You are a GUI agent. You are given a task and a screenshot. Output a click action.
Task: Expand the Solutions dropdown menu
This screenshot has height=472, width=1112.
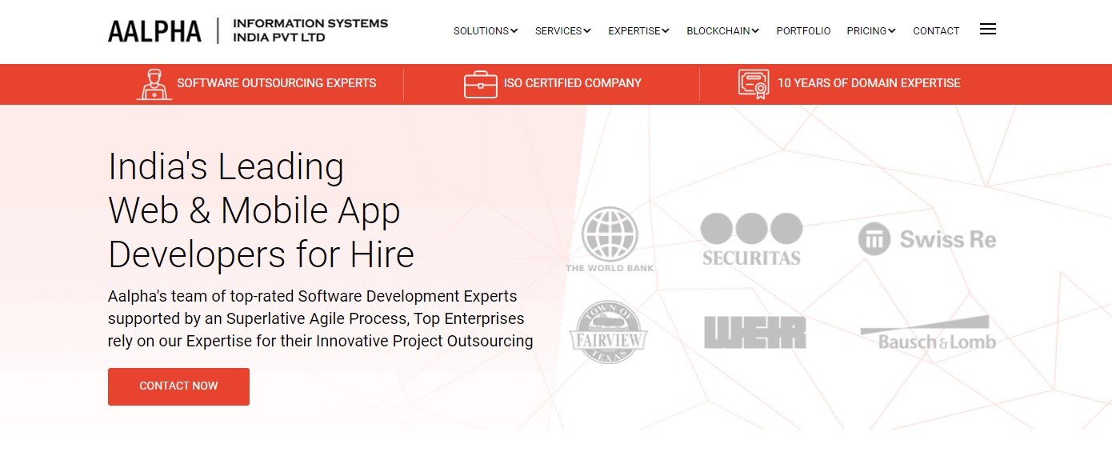click(x=485, y=31)
